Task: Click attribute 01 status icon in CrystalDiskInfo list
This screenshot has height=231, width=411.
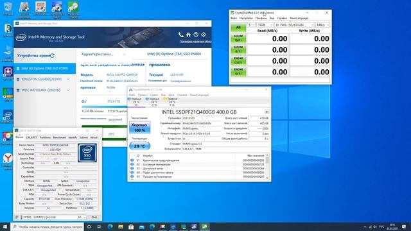Action: (x=132, y=160)
